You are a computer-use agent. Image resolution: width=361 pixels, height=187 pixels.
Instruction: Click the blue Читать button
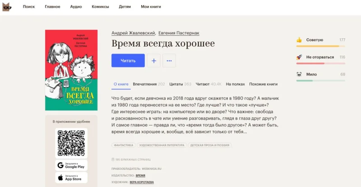[x=128, y=61]
